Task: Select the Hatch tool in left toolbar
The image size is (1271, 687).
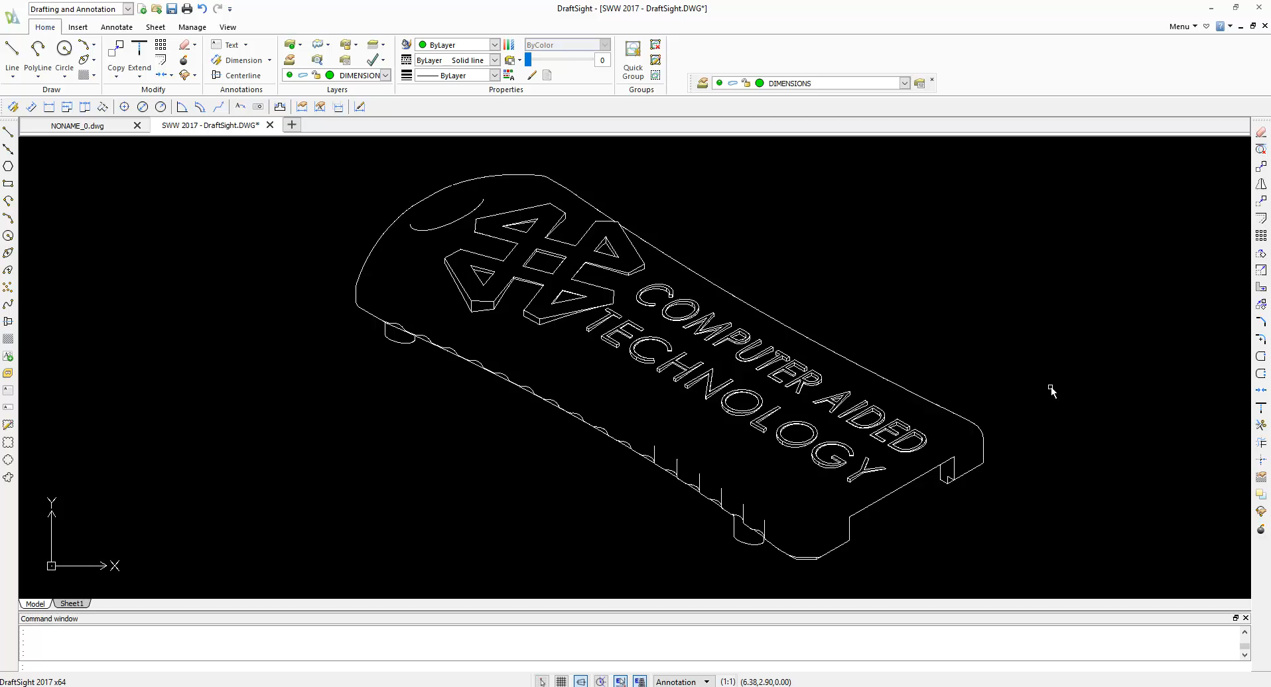Action: tap(8, 339)
